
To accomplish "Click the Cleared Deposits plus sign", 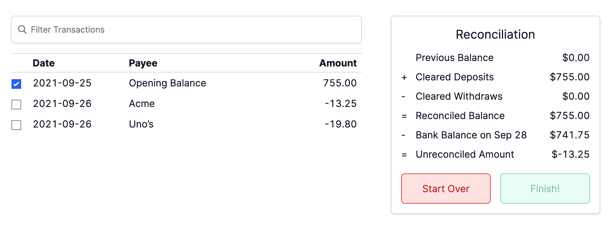I will pos(404,77).
